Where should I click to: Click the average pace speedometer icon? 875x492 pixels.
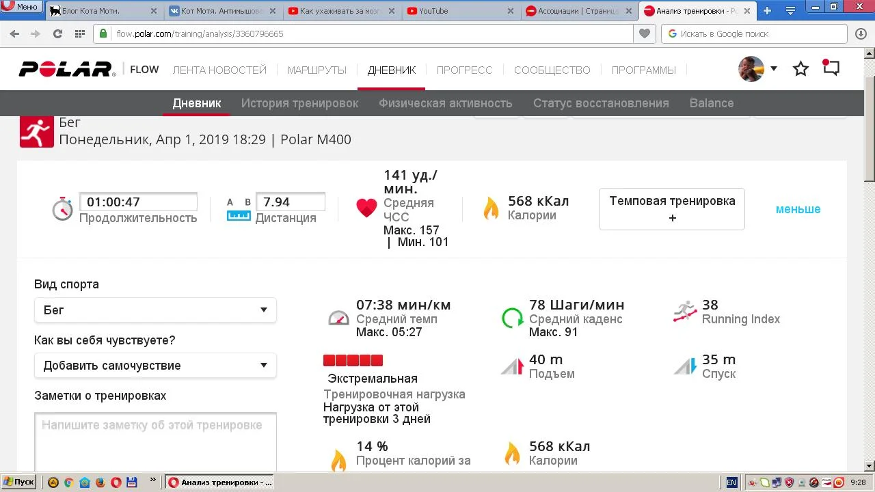pyautogui.click(x=338, y=318)
